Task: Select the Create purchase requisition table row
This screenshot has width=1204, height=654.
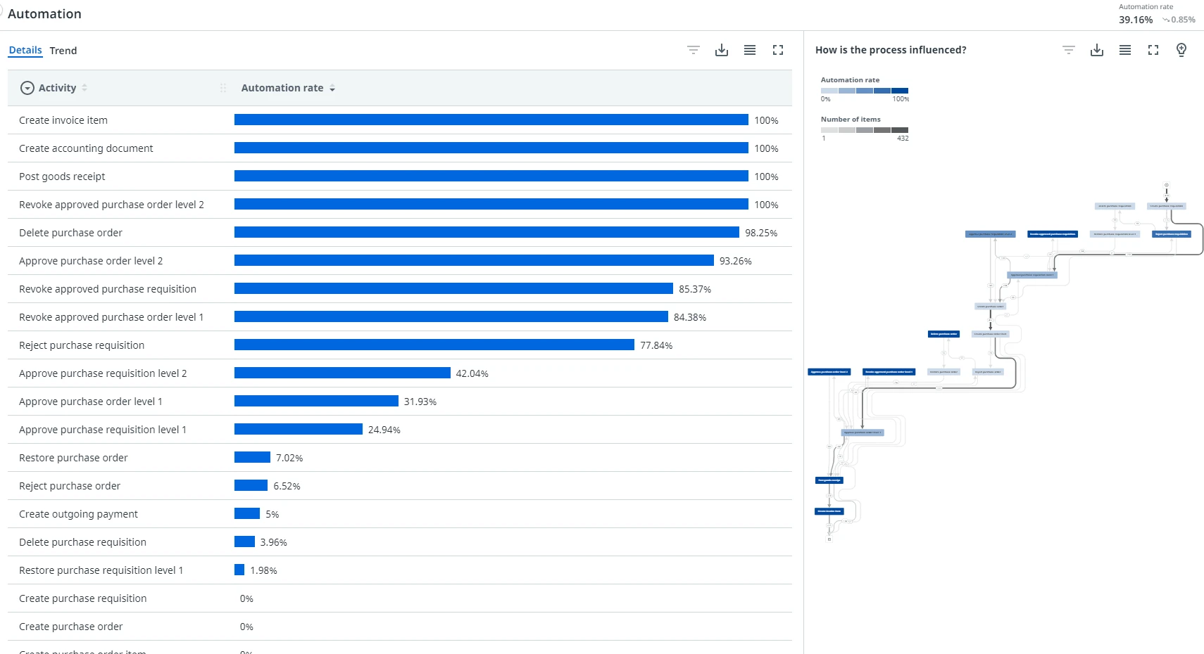Action: 400,598
